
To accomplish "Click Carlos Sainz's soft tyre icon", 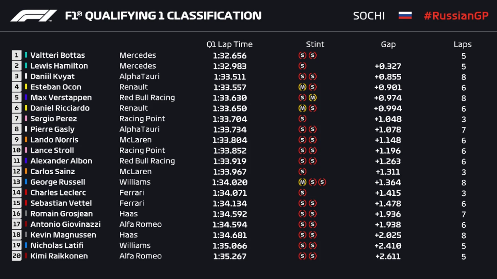I will point(302,172).
